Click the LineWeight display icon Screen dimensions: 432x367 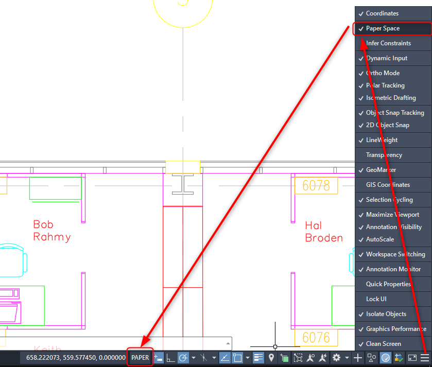tap(258, 357)
